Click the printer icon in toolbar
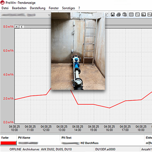This screenshot has height=152, width=152. (x=119, y=14)
